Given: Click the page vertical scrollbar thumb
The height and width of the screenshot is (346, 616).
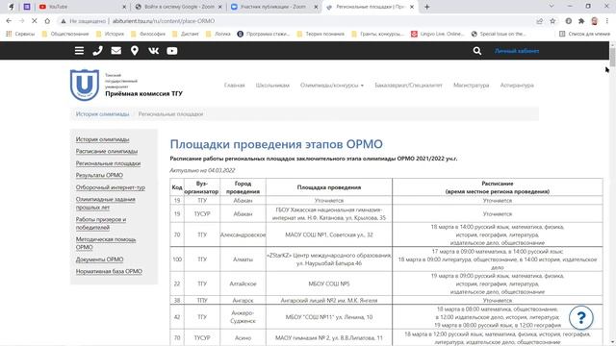Looking at the screenshot, I should (612, 58).
